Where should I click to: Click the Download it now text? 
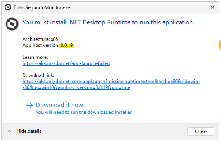[59, 105]
